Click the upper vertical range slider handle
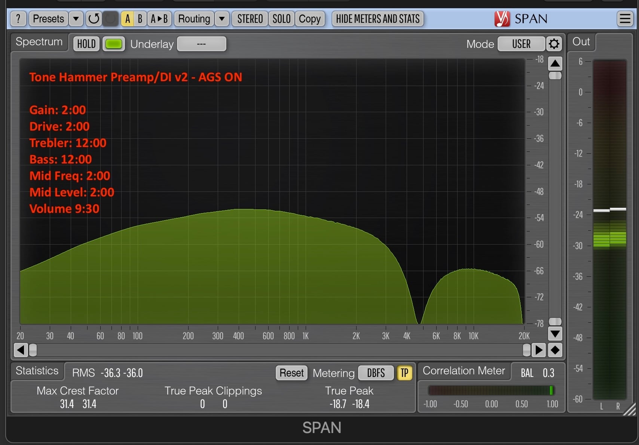The image size is (639, 445). pyautogui.click(x=555, y=76)
